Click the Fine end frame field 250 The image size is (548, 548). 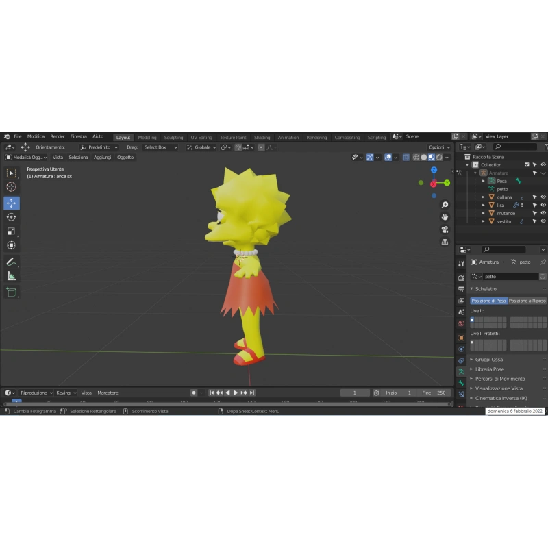pos(434,393)
